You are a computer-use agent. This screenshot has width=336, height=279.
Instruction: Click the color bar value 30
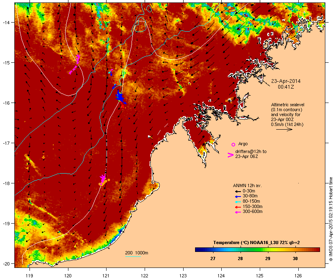point(295,258)
